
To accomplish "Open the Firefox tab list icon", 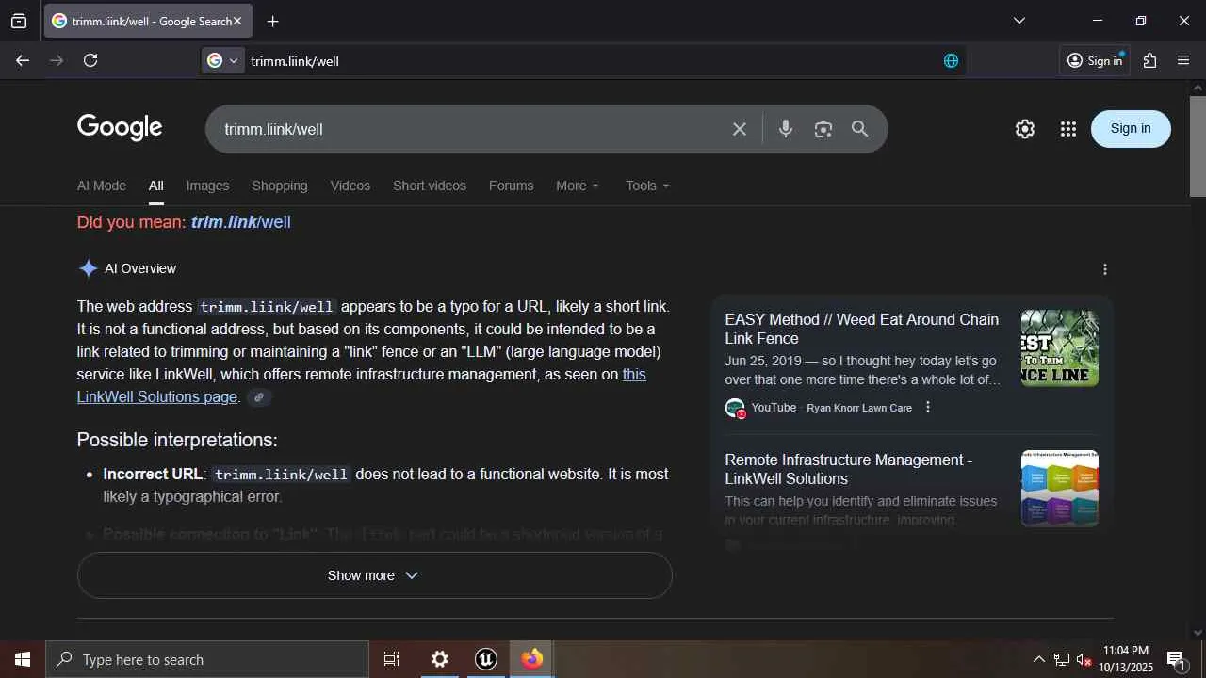I will pyautogui.click(x=19, y=21).
